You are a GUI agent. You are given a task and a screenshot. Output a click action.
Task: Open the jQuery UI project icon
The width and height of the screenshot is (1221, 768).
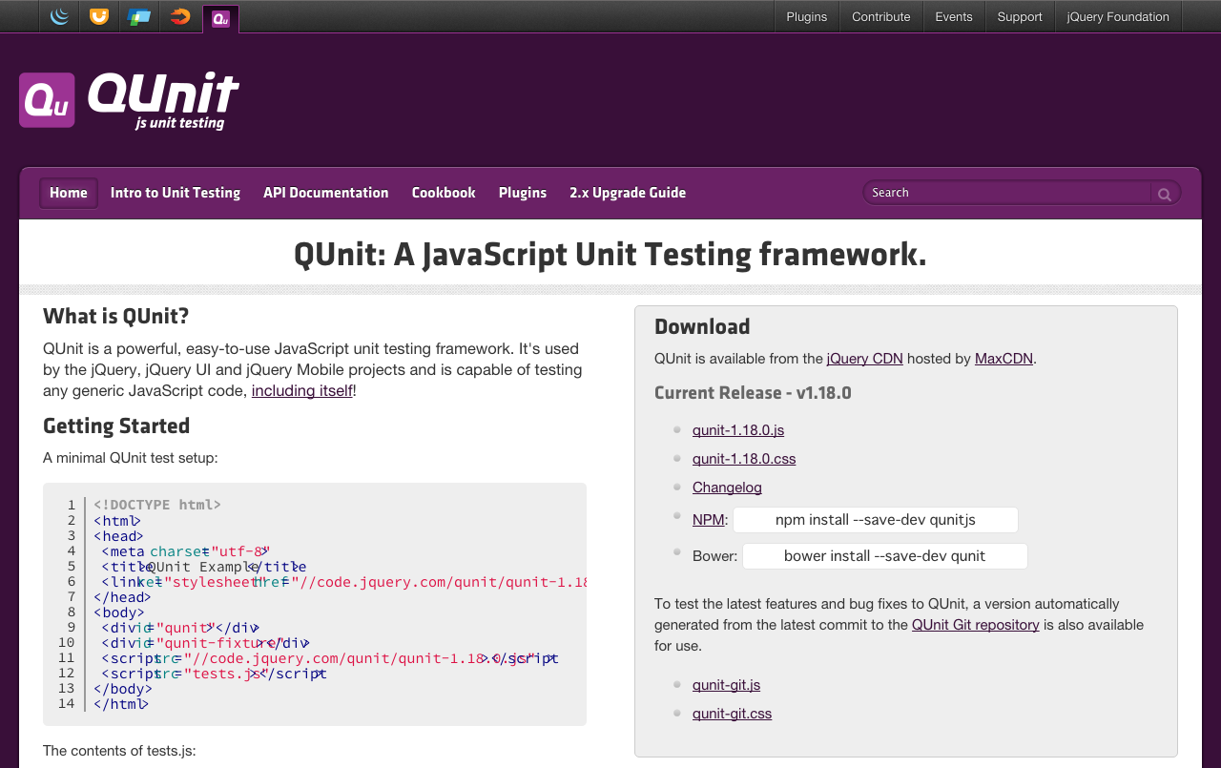coord(98,16)
